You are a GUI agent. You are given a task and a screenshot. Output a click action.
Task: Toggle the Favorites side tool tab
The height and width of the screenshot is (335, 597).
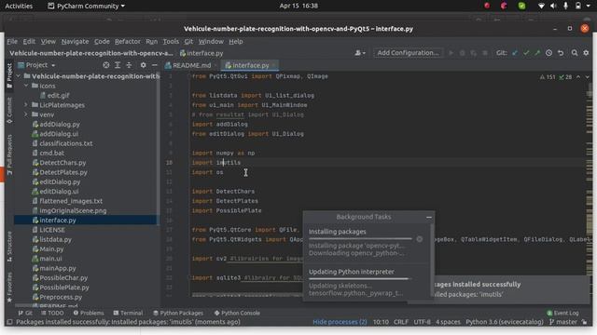click(9, 288)
